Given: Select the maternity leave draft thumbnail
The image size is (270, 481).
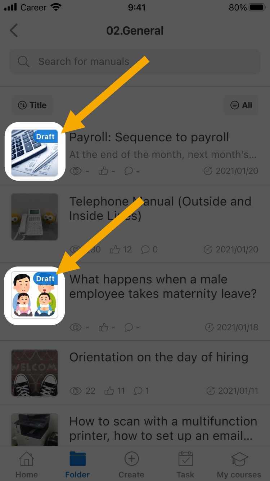Looking at the screenshot, I should click(35, 295).
